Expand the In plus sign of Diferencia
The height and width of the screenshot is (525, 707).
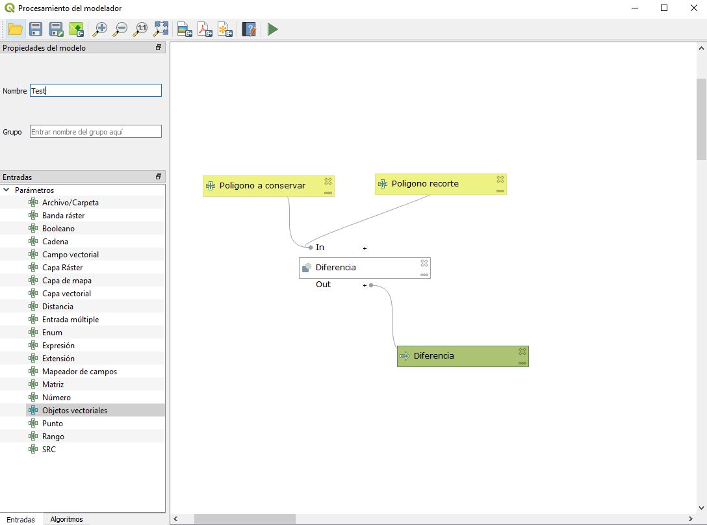[365, 248]
